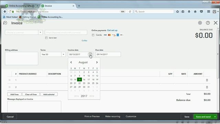Go to next month in calendar
Screen dimensions: 220x124
click(97, 62)
